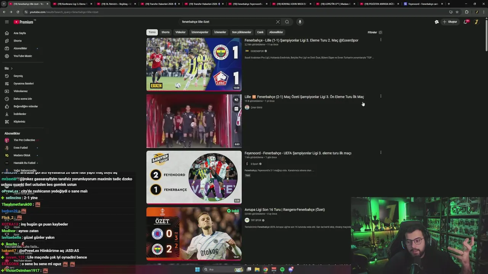Expand the Siz section chevron
Screen dimensions: 488x274
(11, 68)
